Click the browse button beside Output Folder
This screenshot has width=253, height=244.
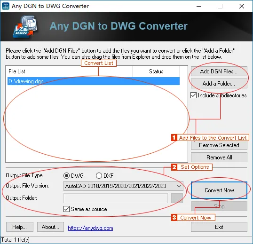pyautogui.click(x=177, y=198)
